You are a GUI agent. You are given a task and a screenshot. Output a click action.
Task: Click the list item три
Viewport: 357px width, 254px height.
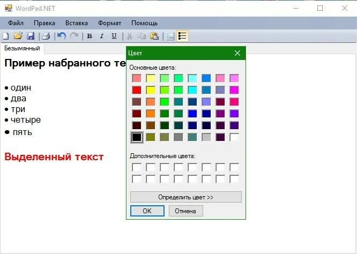(18, 109)
